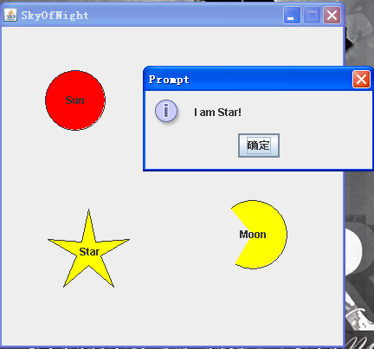
Task: Confirm the prompt with the 确定 button
Action: (x=259, y=145)
